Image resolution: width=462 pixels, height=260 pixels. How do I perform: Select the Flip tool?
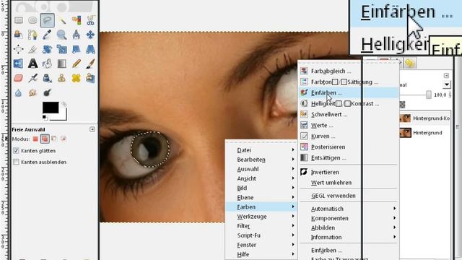[x=19, y=64]
